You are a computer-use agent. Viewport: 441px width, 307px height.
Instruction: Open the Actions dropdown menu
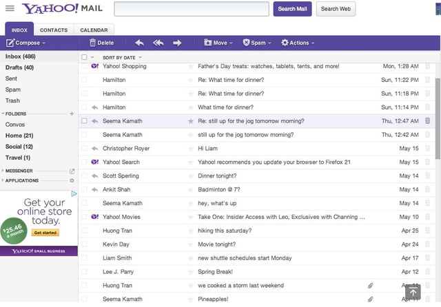298,43
